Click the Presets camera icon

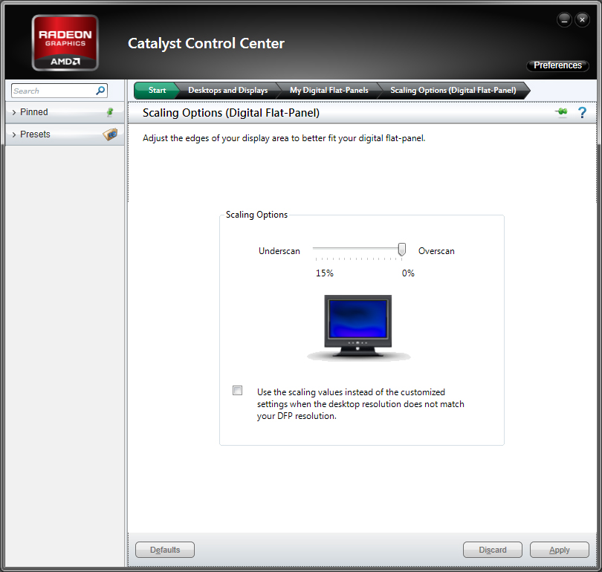pos(110,134)
